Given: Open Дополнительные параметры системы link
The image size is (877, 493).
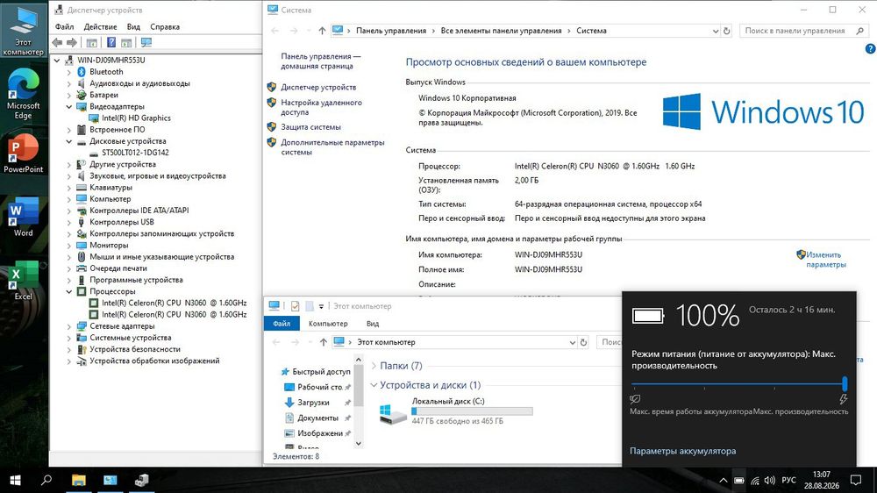Looking at the screenshot, I should [332, 147].
